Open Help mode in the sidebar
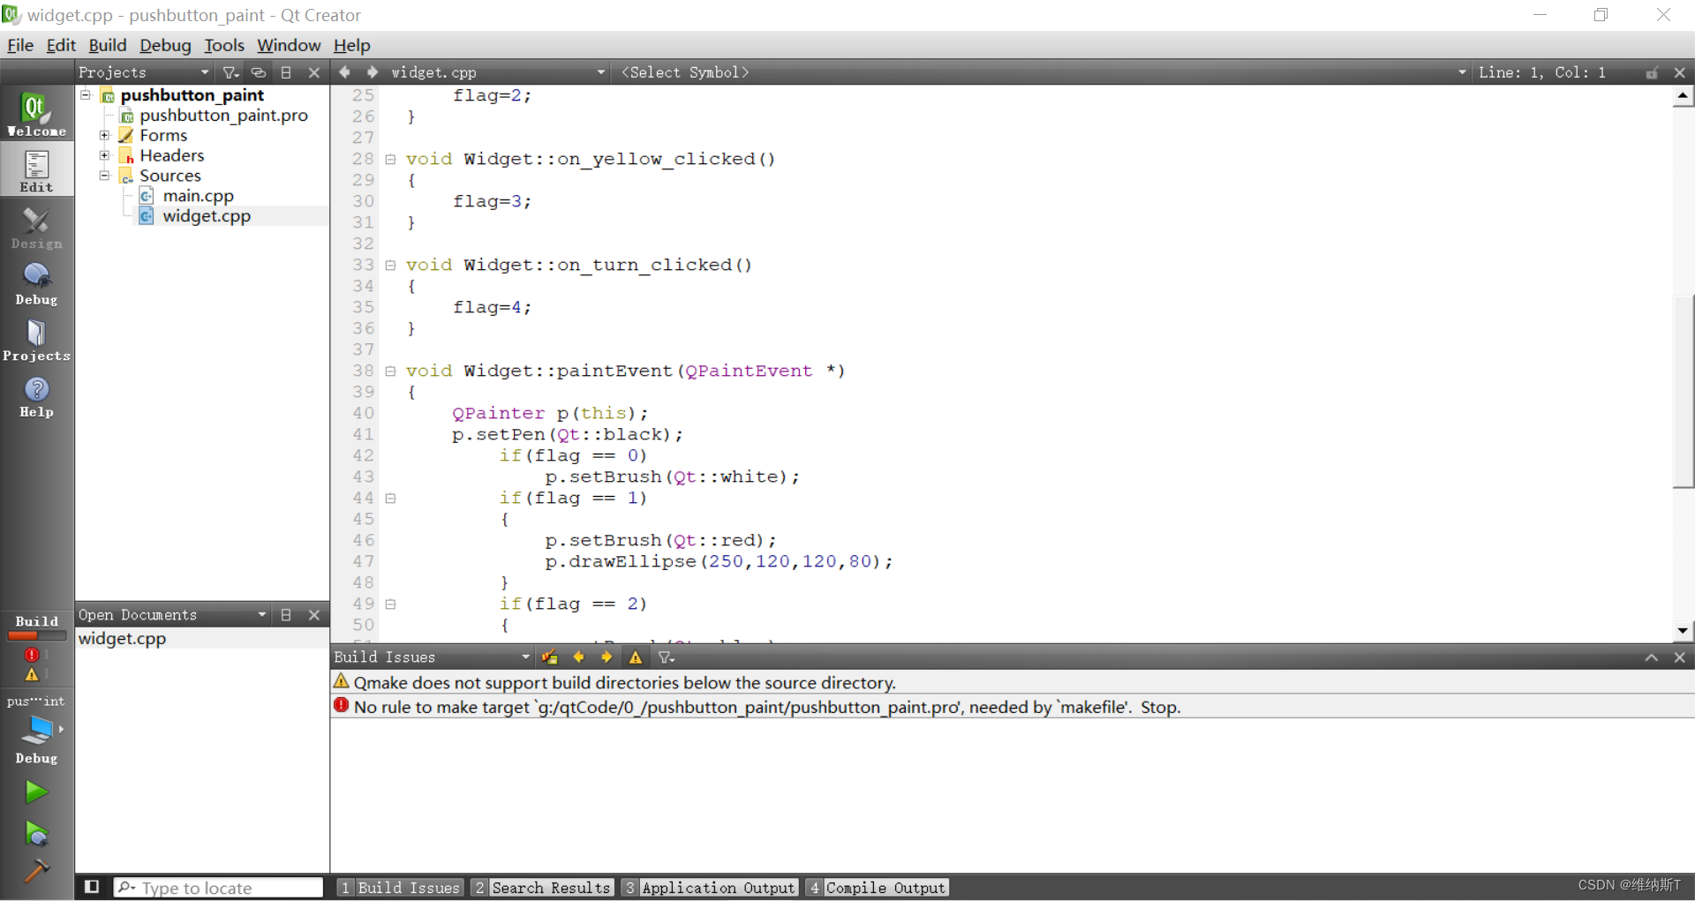1695x901 pixels. (x=36, y=396)
